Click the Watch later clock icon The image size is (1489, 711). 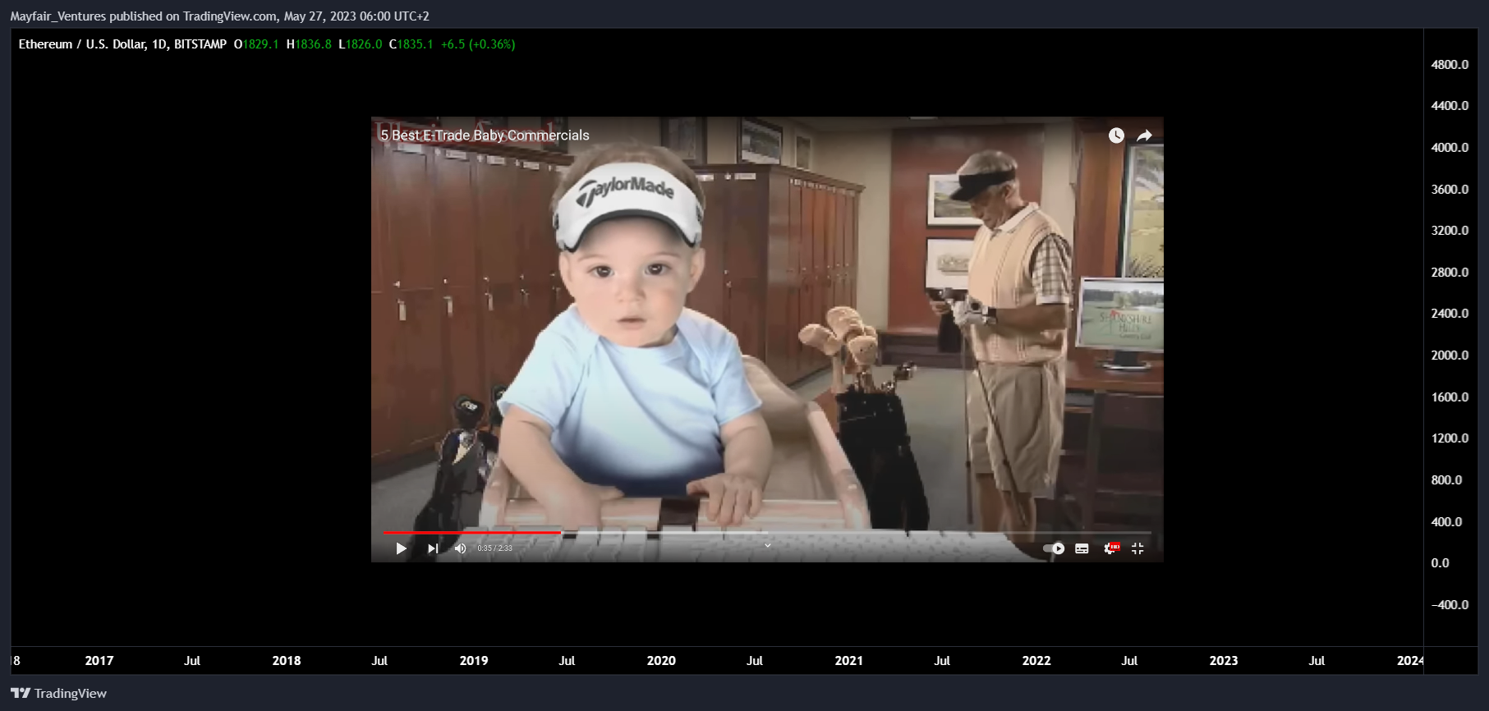1116,135
